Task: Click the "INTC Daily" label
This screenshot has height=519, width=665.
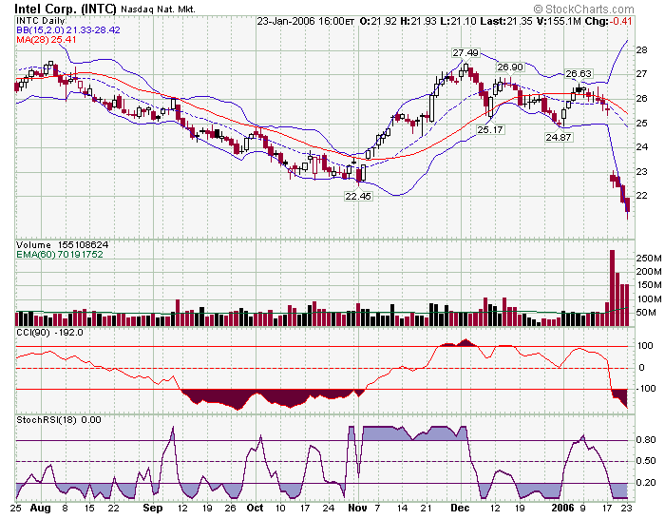Action: point(41,20)
